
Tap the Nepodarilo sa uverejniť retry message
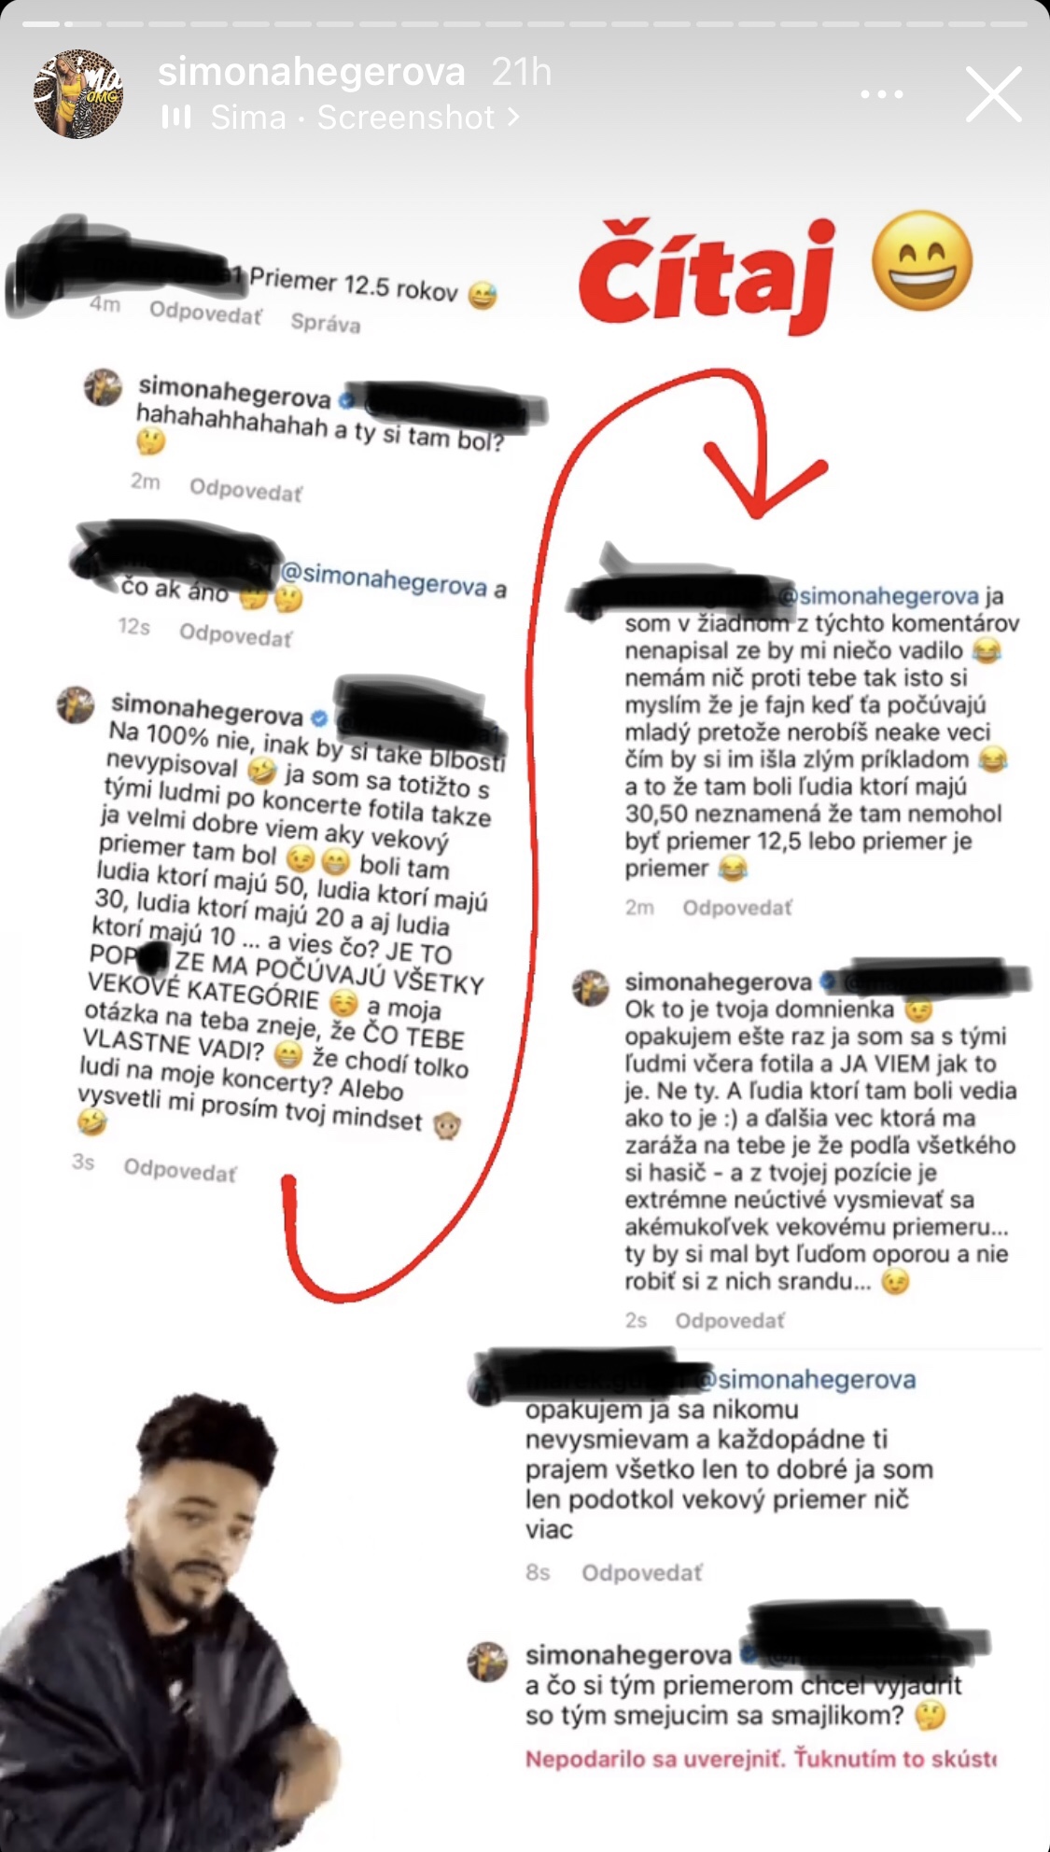coord(761,1760)
